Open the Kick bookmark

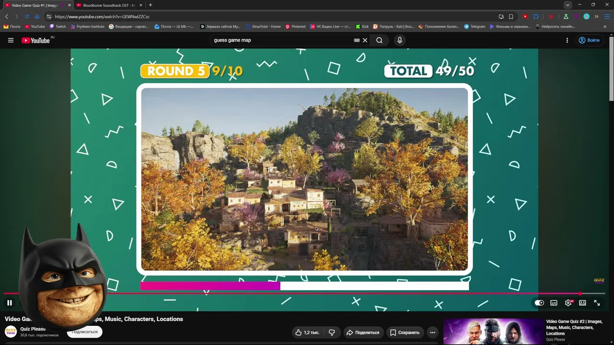pyautogui.click(x=362, y=27)
